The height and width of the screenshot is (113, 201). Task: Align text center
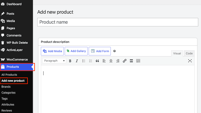coord(111,61)
